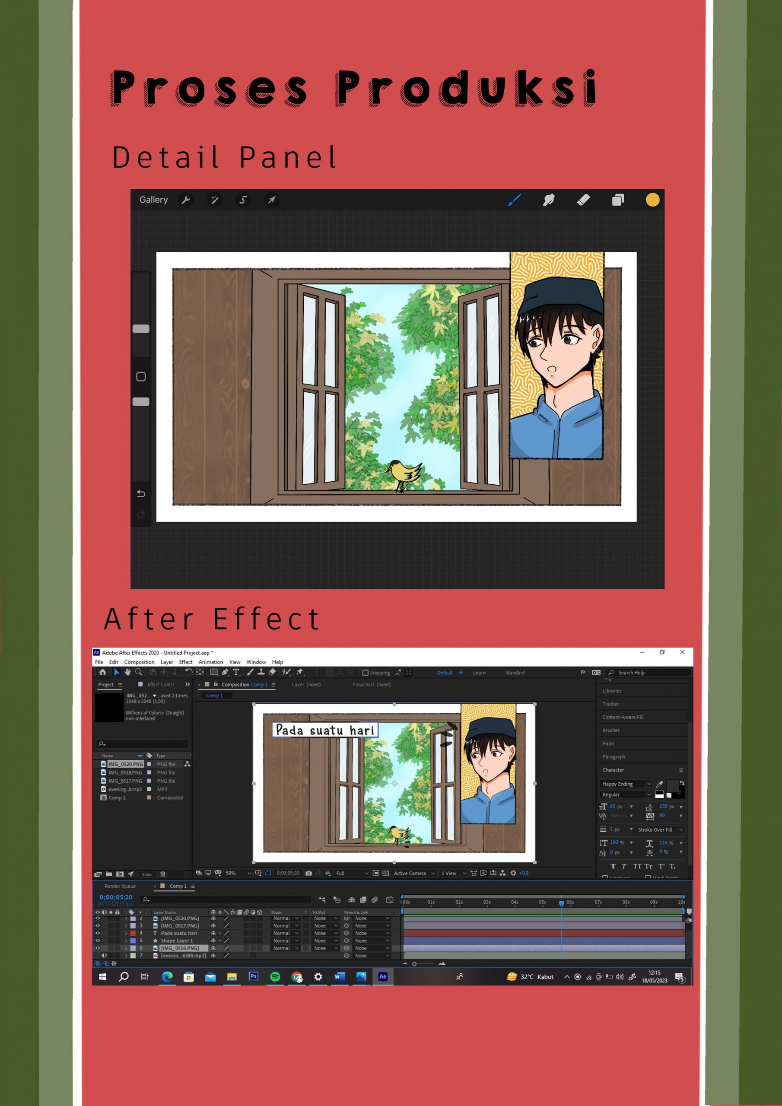Screen dimensions: 782x1106
Task: Select the Procreate Eraser tool
Action: tap(583, 200)
